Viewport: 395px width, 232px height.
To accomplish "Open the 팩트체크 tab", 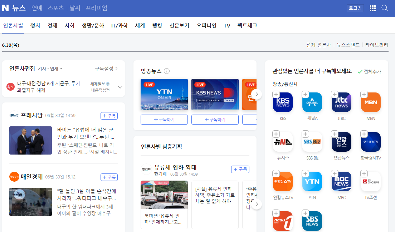I will pos(247,25).
